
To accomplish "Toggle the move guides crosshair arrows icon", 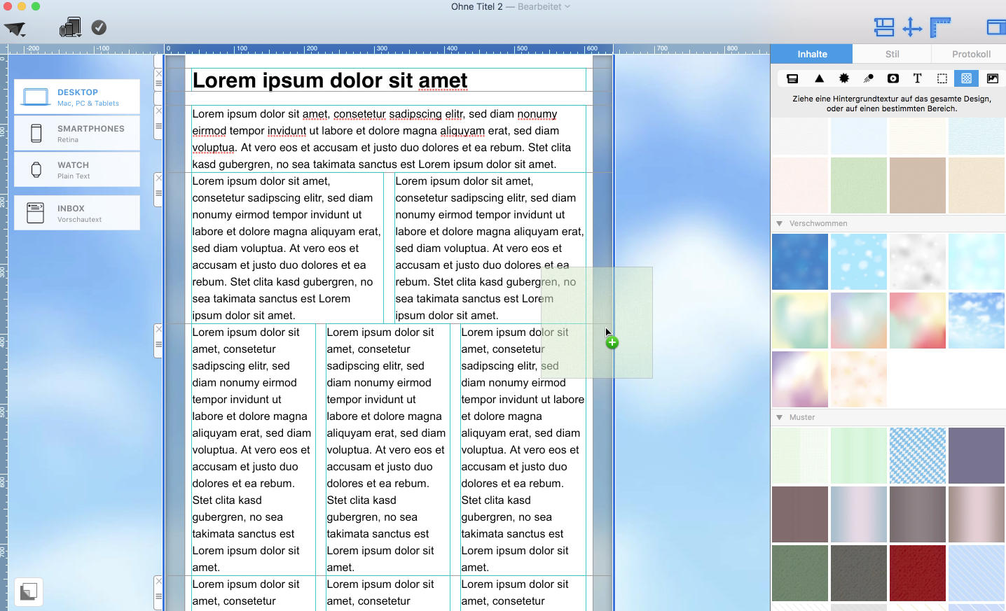I will (912, 27).
